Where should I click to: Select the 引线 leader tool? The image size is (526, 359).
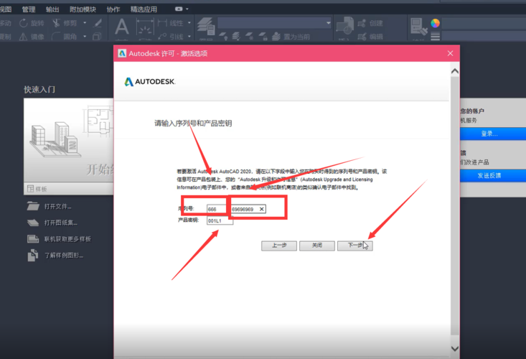coord(171,37)
